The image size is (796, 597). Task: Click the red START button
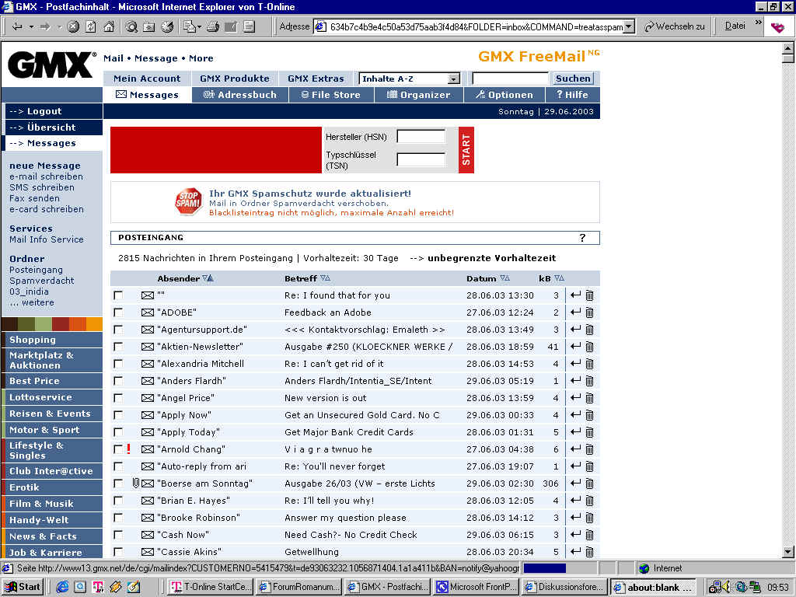coord(466,150)
